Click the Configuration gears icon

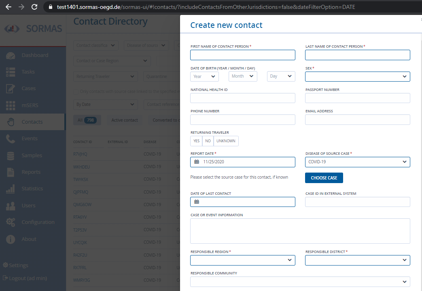click(x=11, y=222)
